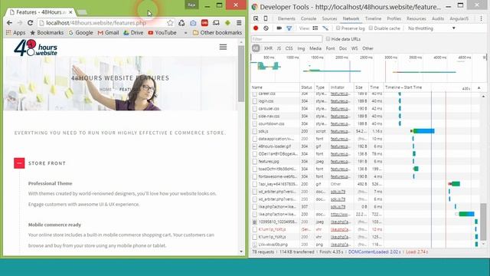Screen dimensions: 490x276
Task: Show hidden bookmarks overflow chevron
Action: coord(185,32)
